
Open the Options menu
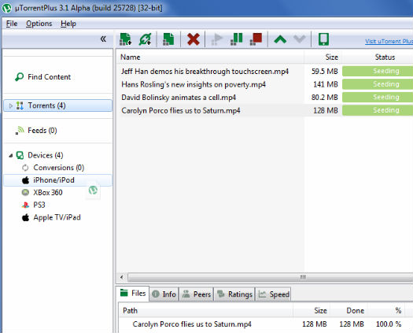[39, 24]
